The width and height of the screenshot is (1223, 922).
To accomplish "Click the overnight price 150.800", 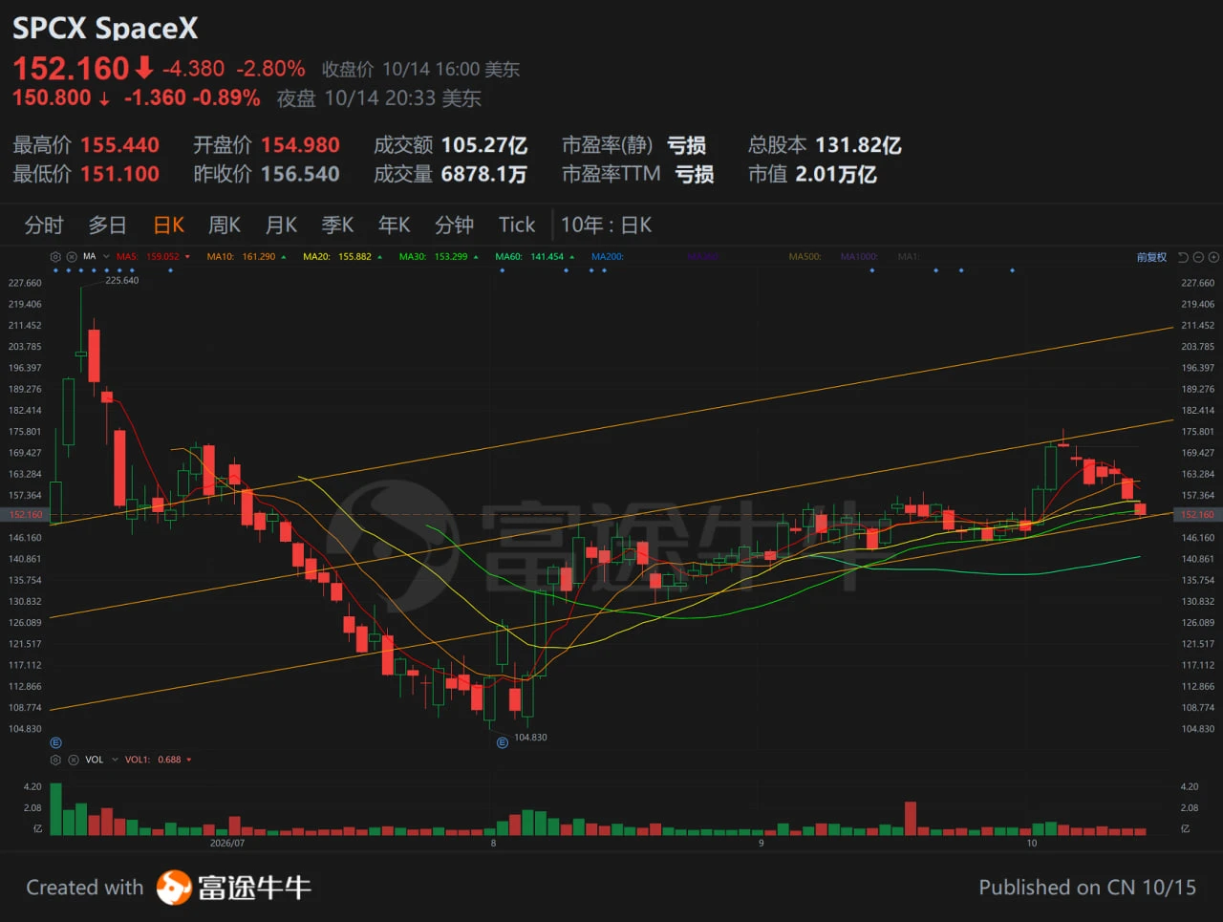I will tap(52, 98).
